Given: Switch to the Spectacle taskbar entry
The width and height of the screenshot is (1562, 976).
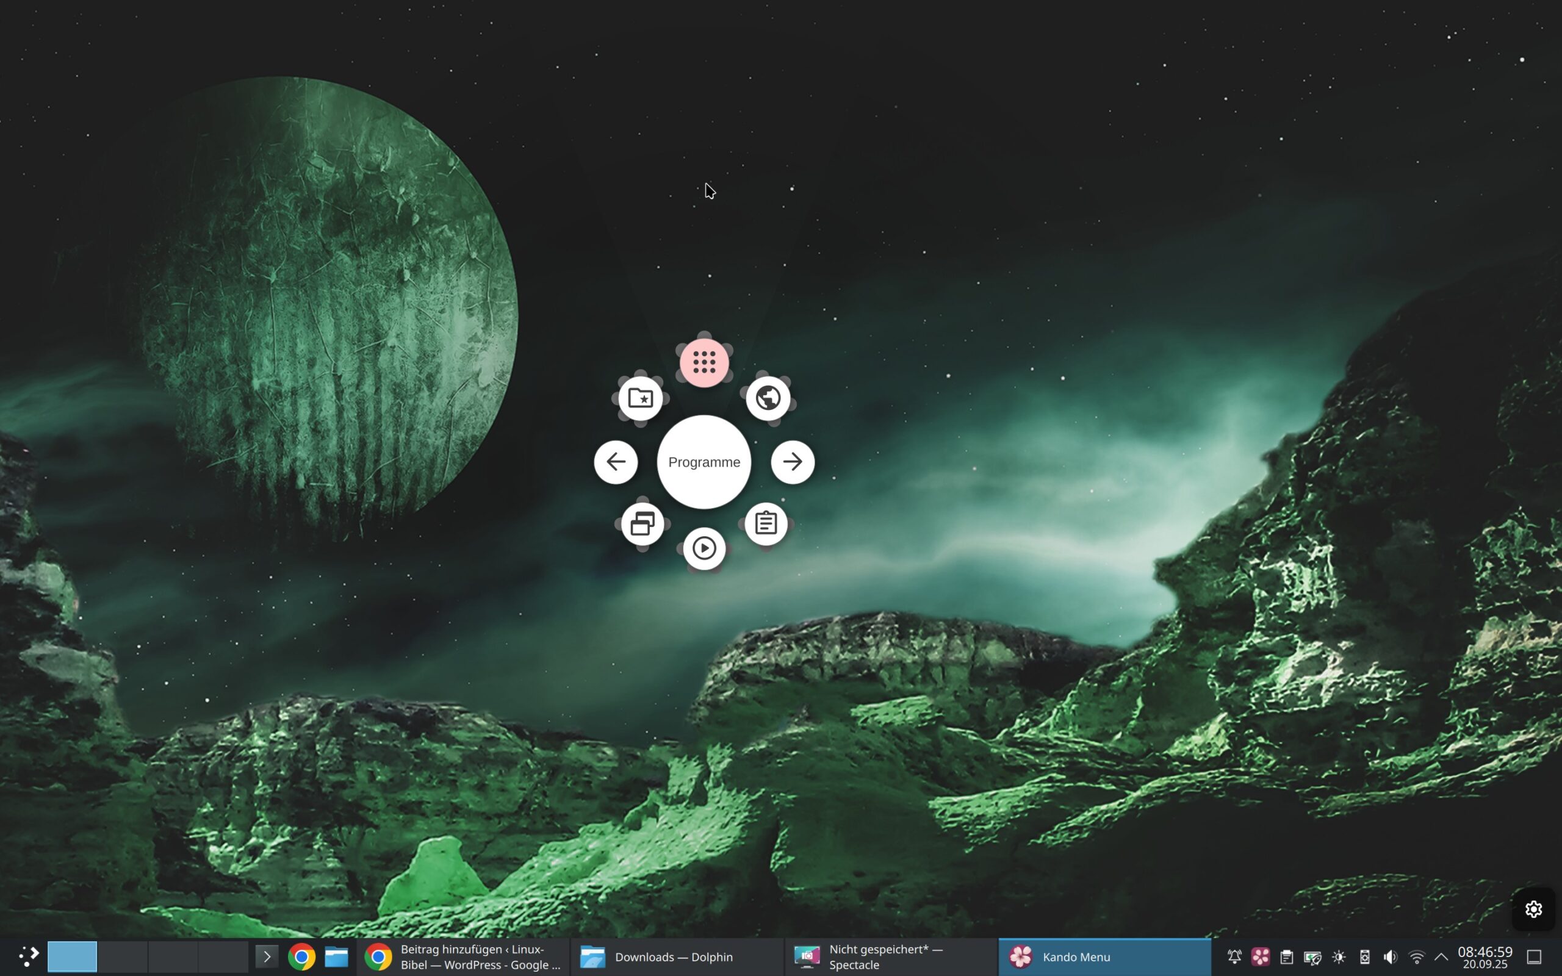Looking at the screenshot, I should [891, 956].
